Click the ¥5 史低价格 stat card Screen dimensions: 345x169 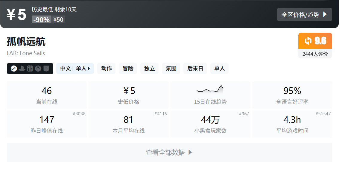[x=128, y=95]
